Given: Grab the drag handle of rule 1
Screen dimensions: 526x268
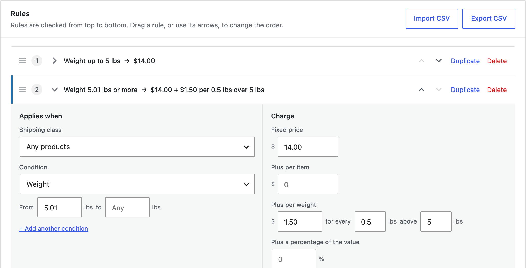Looking at the screenshot, I should 22,61.
